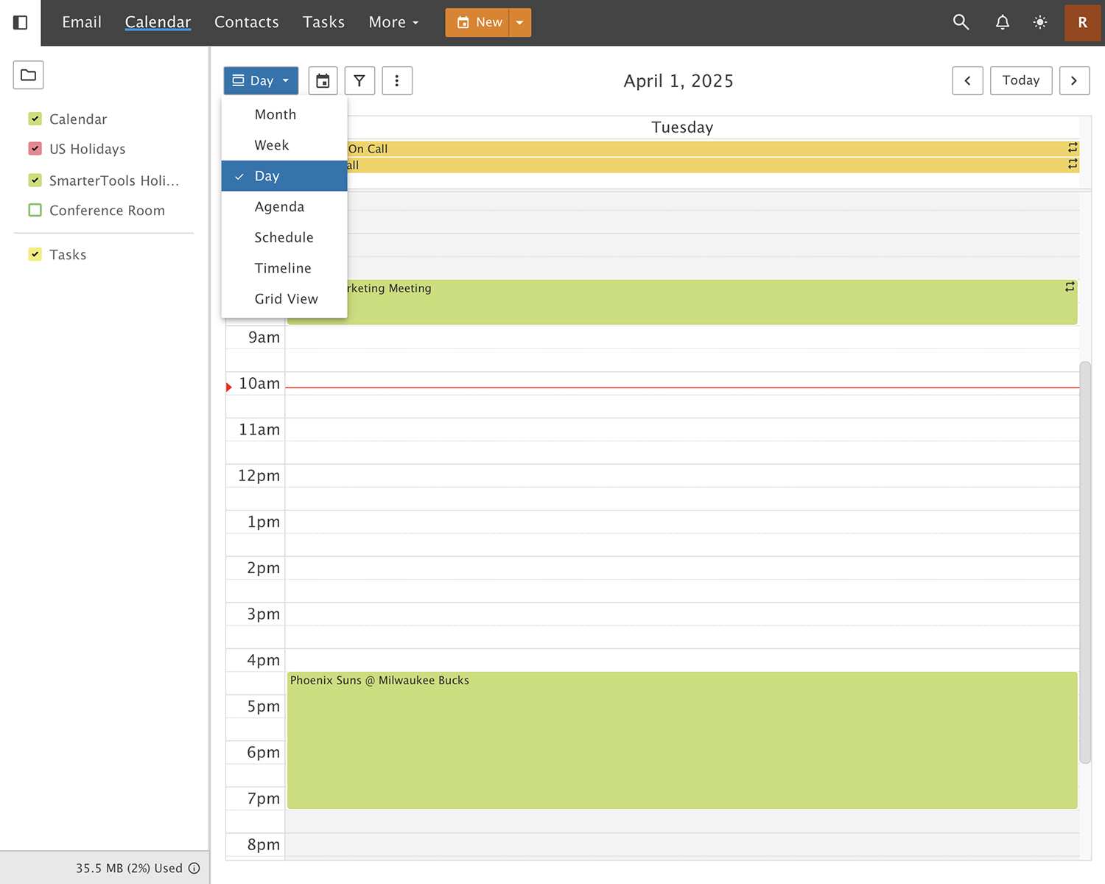Toggle the sidebar panel icon

(21, 23)
